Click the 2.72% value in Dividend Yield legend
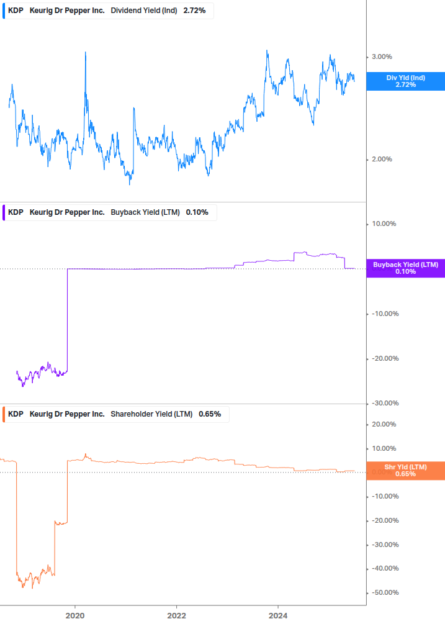The image size is (445, 624). 194,11
